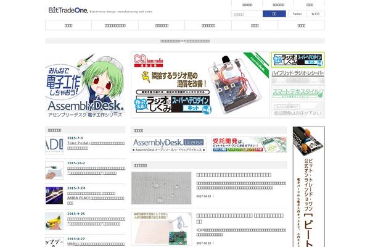Open the AKIBA PLACE news link
370x247 pixels.
click(x=96, y=198)
